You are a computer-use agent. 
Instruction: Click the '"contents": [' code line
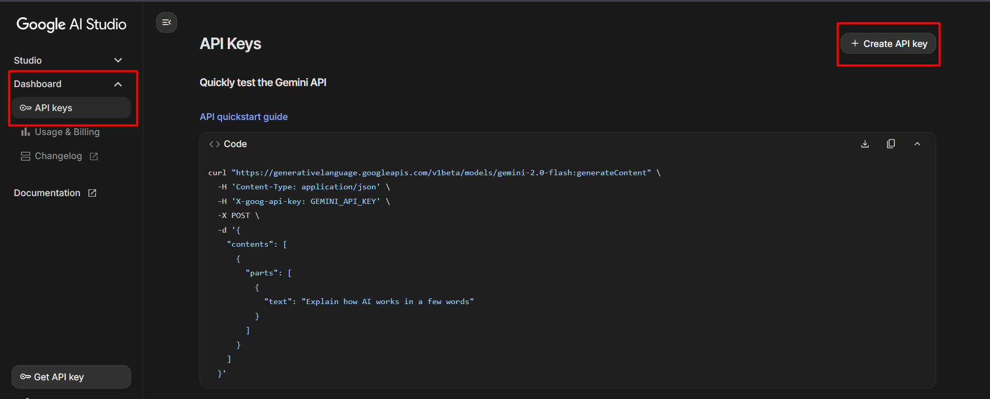pyautogui.click(x=257, y=244)
